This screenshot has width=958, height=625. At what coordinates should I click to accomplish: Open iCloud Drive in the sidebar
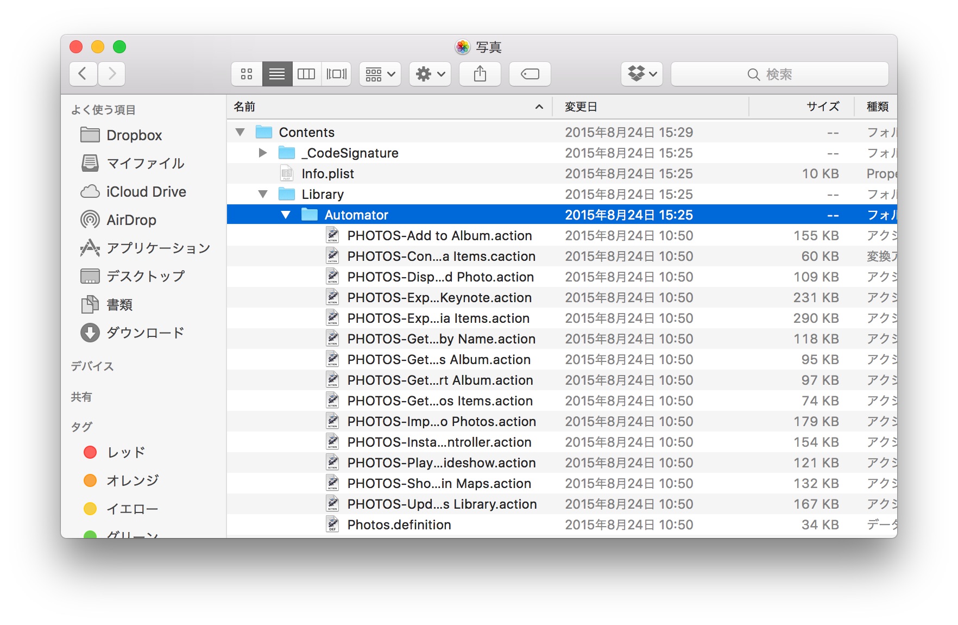pos(133,192)
